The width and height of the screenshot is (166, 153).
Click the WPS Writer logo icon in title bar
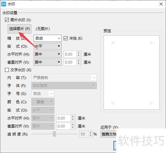(4, 4)
